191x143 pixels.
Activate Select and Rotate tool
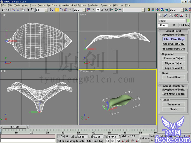point(61,10)
